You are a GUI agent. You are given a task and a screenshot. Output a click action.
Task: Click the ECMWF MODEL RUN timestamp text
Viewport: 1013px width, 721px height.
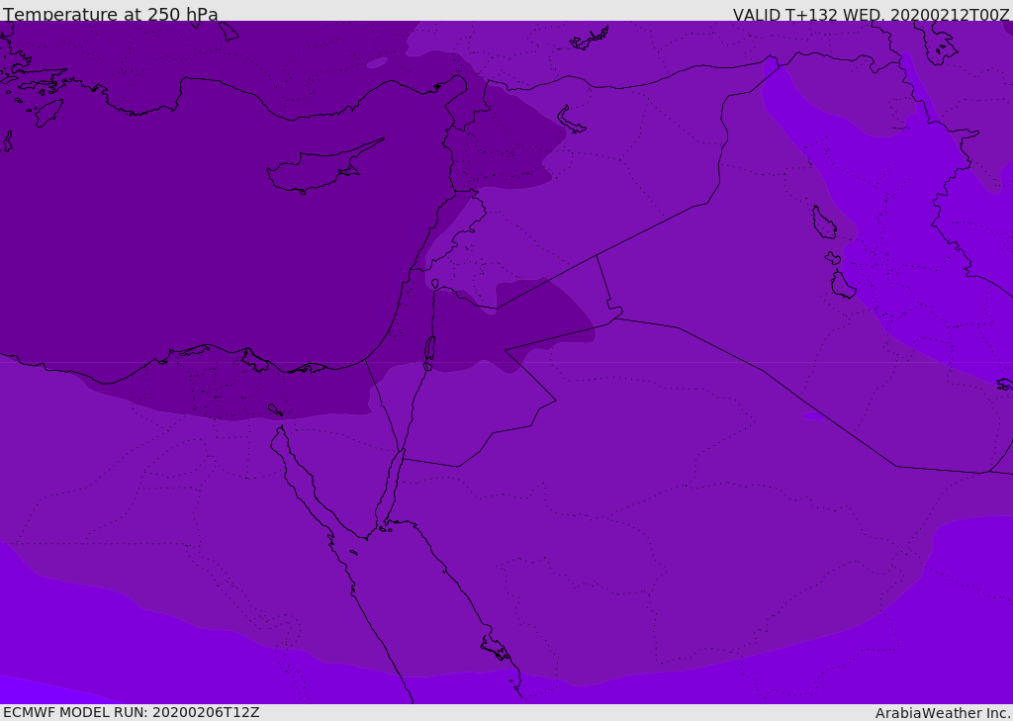coord(132,712)
